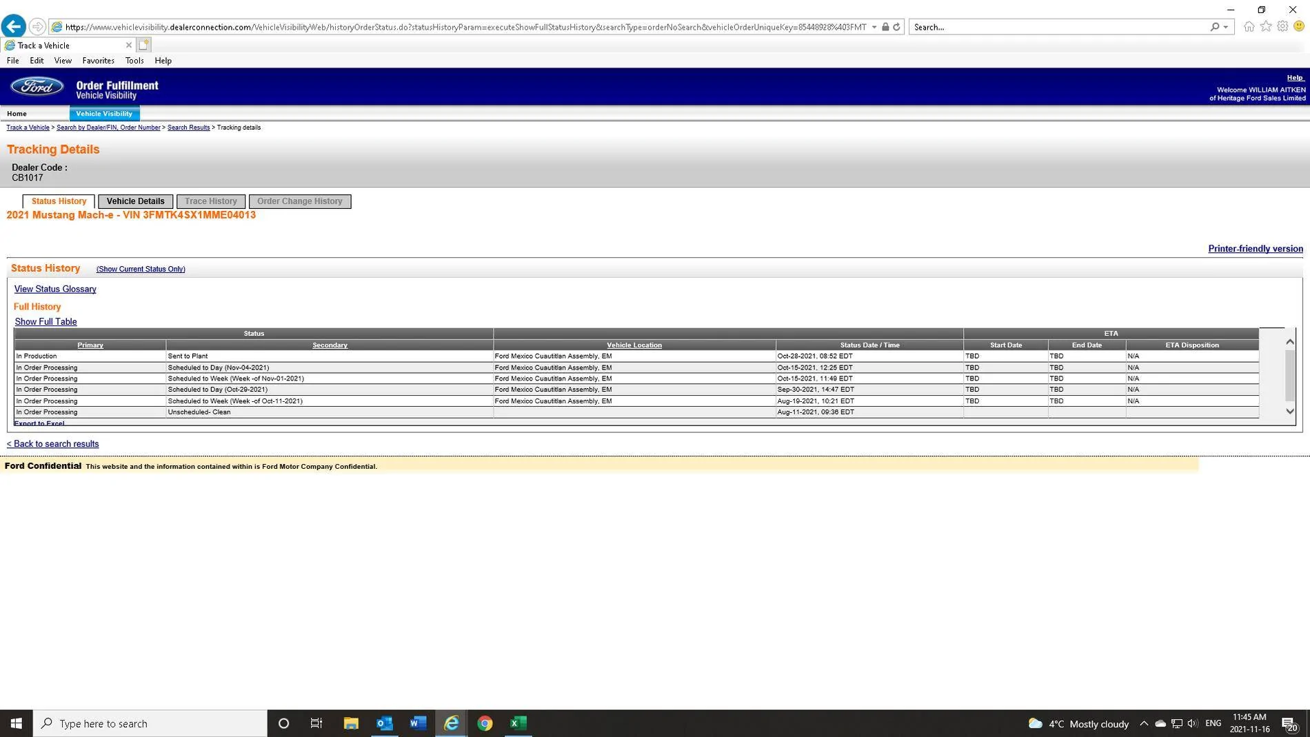Click the Track a Vehicle breadcrumb link
This screenshot has width=1310, height=737.
point(28,128)
